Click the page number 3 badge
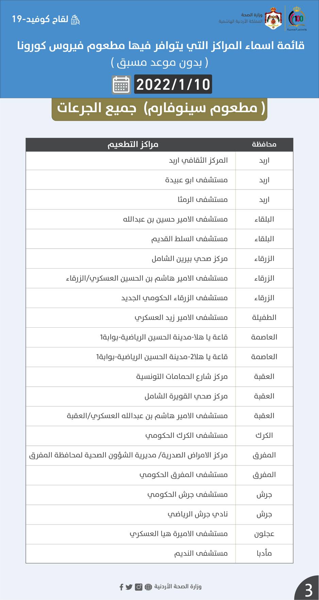The image size is (319, 600). 308,590
